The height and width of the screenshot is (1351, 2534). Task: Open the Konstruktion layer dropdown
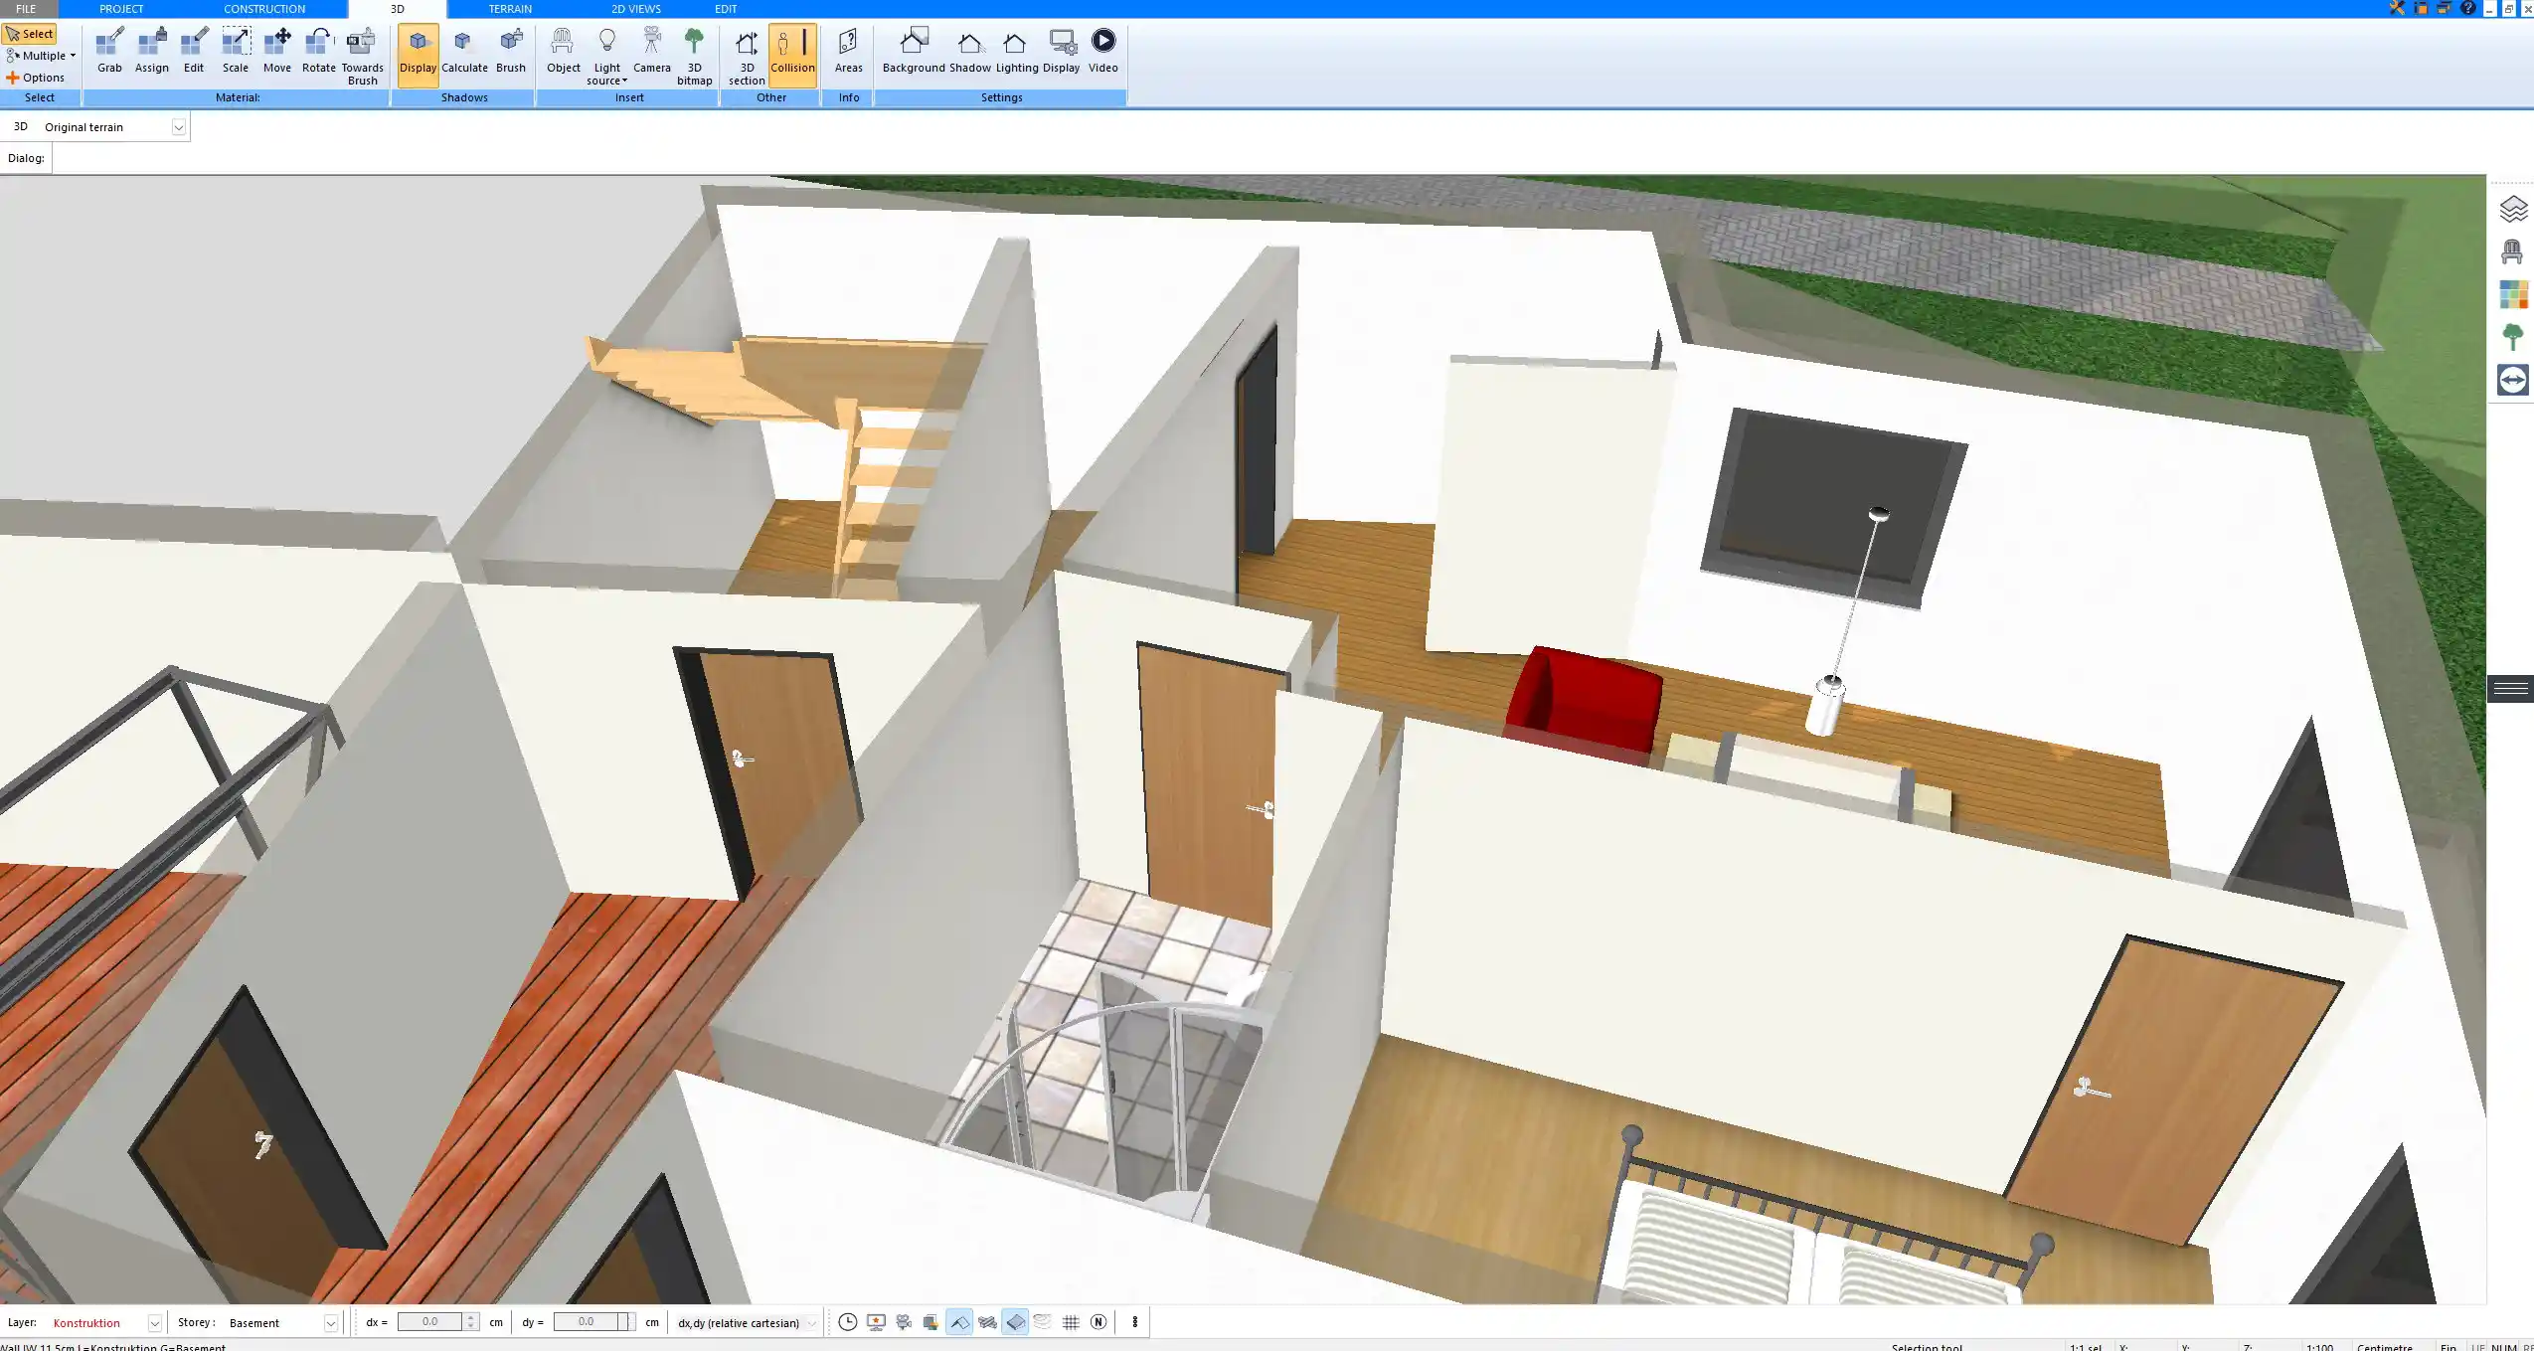(154, 1323)
